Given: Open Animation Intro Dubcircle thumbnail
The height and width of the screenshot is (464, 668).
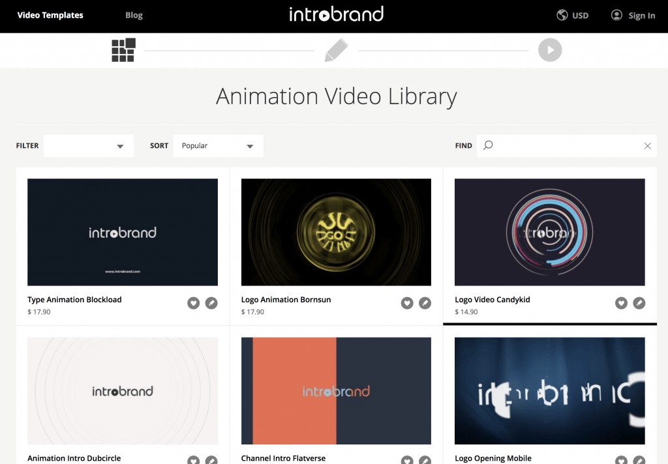Looking at the screenshot, I should click(x=123, y=391).
